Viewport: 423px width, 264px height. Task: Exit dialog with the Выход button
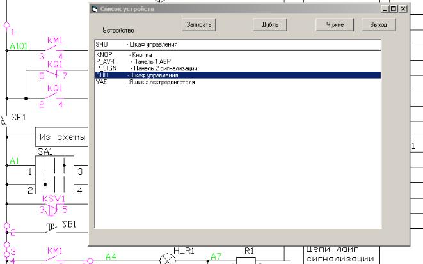[x=378, y=24]
